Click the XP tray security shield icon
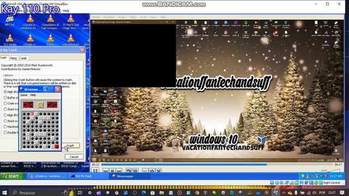This screenshot has width=349, height=196. point(303,176)
